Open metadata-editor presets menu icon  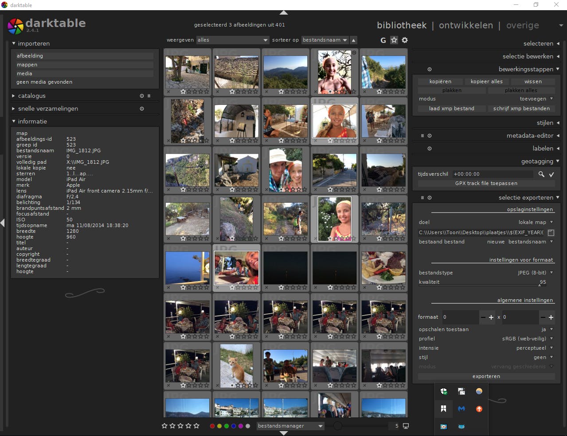(422, 136)
